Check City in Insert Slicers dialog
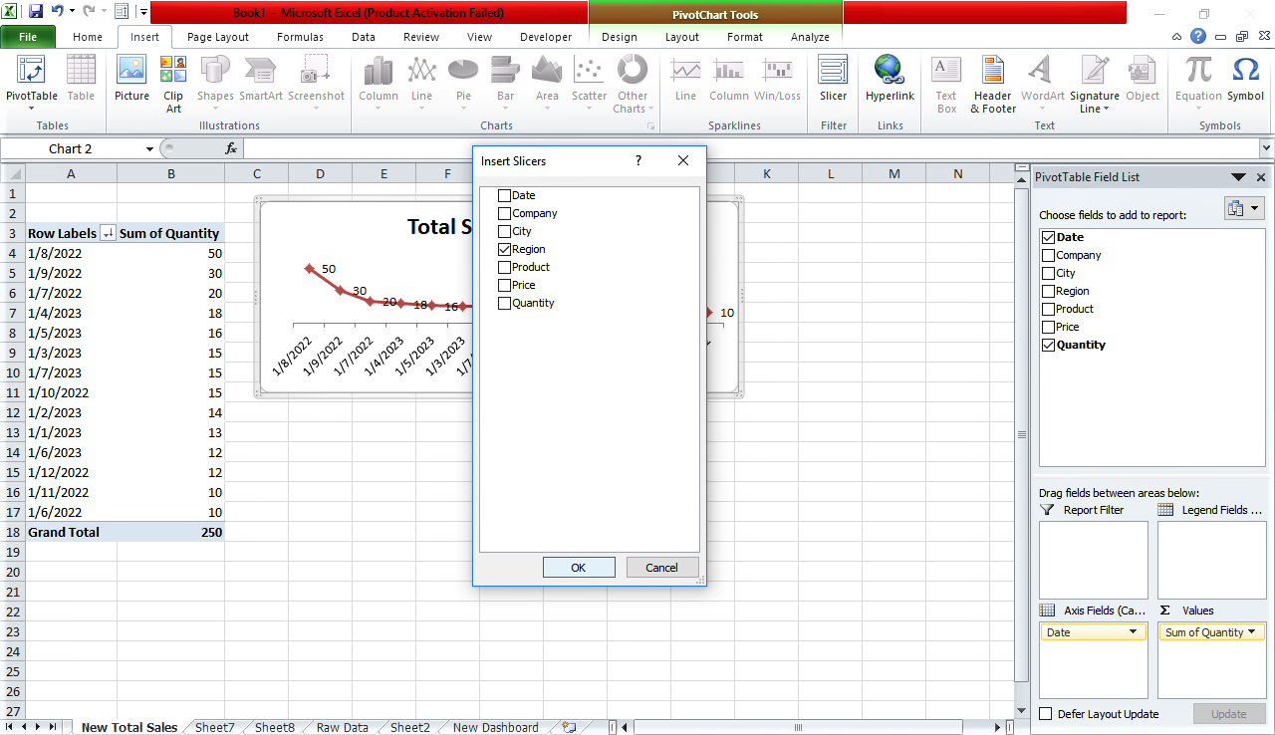This screenshot has width=1275, height=735. coord(504,231)
